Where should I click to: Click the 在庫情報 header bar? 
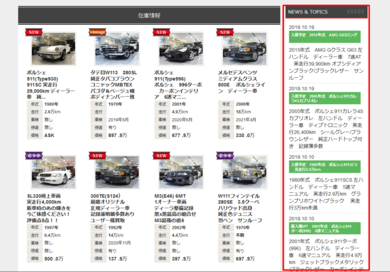tap(149, 15)
